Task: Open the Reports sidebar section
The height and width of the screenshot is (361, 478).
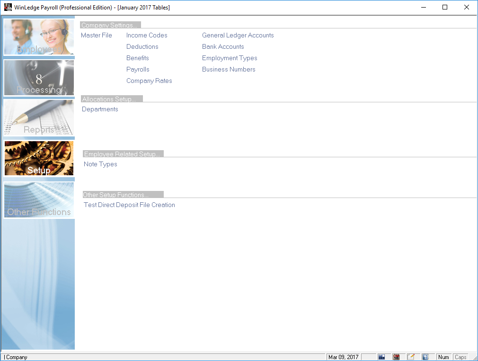Action: click(39, 117)
